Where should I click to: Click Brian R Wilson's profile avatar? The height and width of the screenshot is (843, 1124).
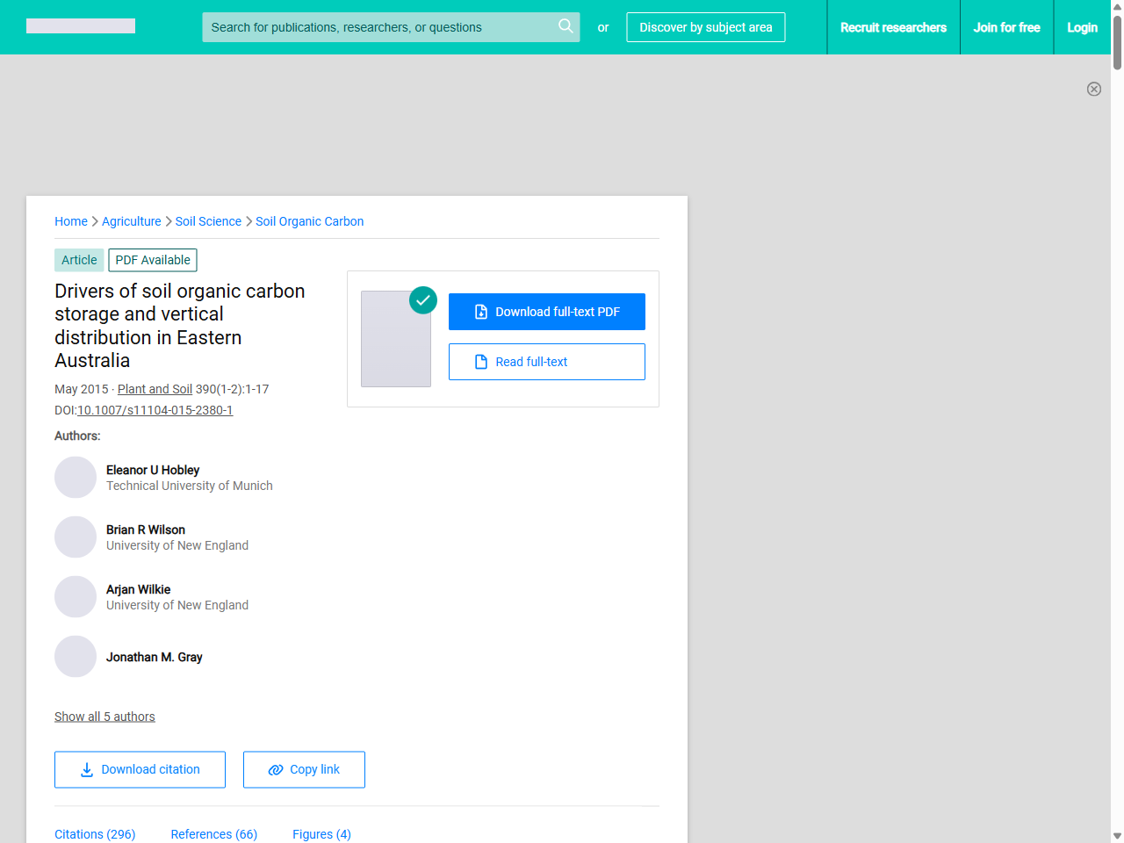click(x=76, y=537)
